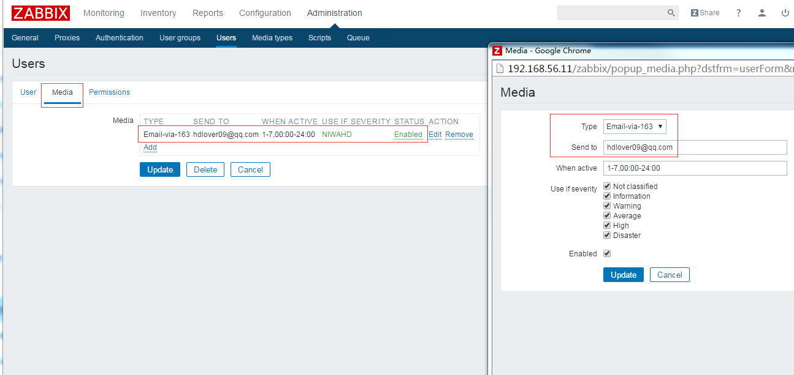Click Remove for the Email-via-163 media
Screen dimensions: 794x375
coord(459,135)
